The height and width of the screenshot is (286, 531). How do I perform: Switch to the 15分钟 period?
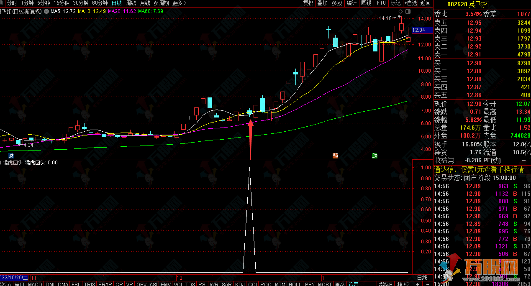[61, 3]
